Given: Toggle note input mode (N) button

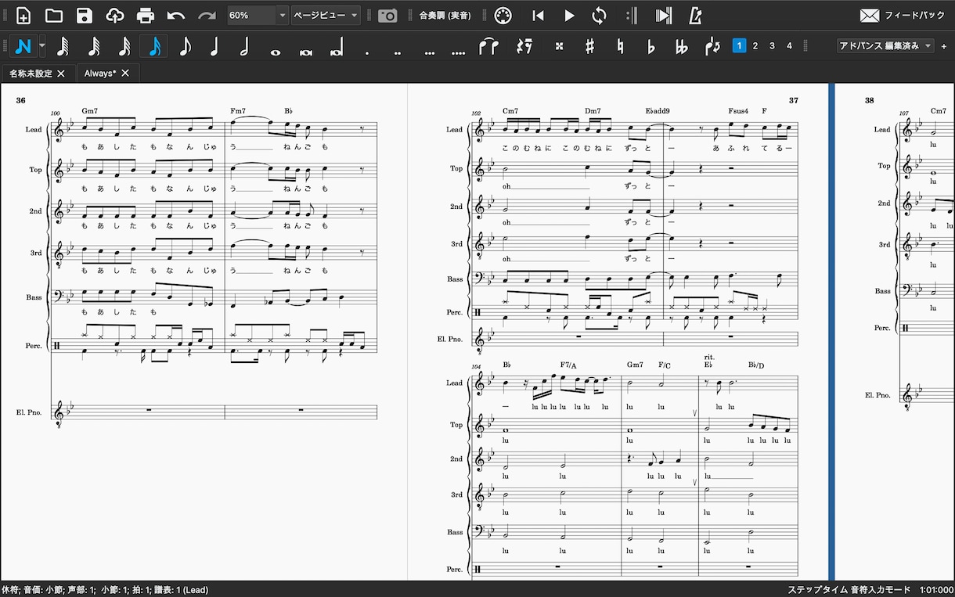Looking at the screenshot, I should click(23, 47).
